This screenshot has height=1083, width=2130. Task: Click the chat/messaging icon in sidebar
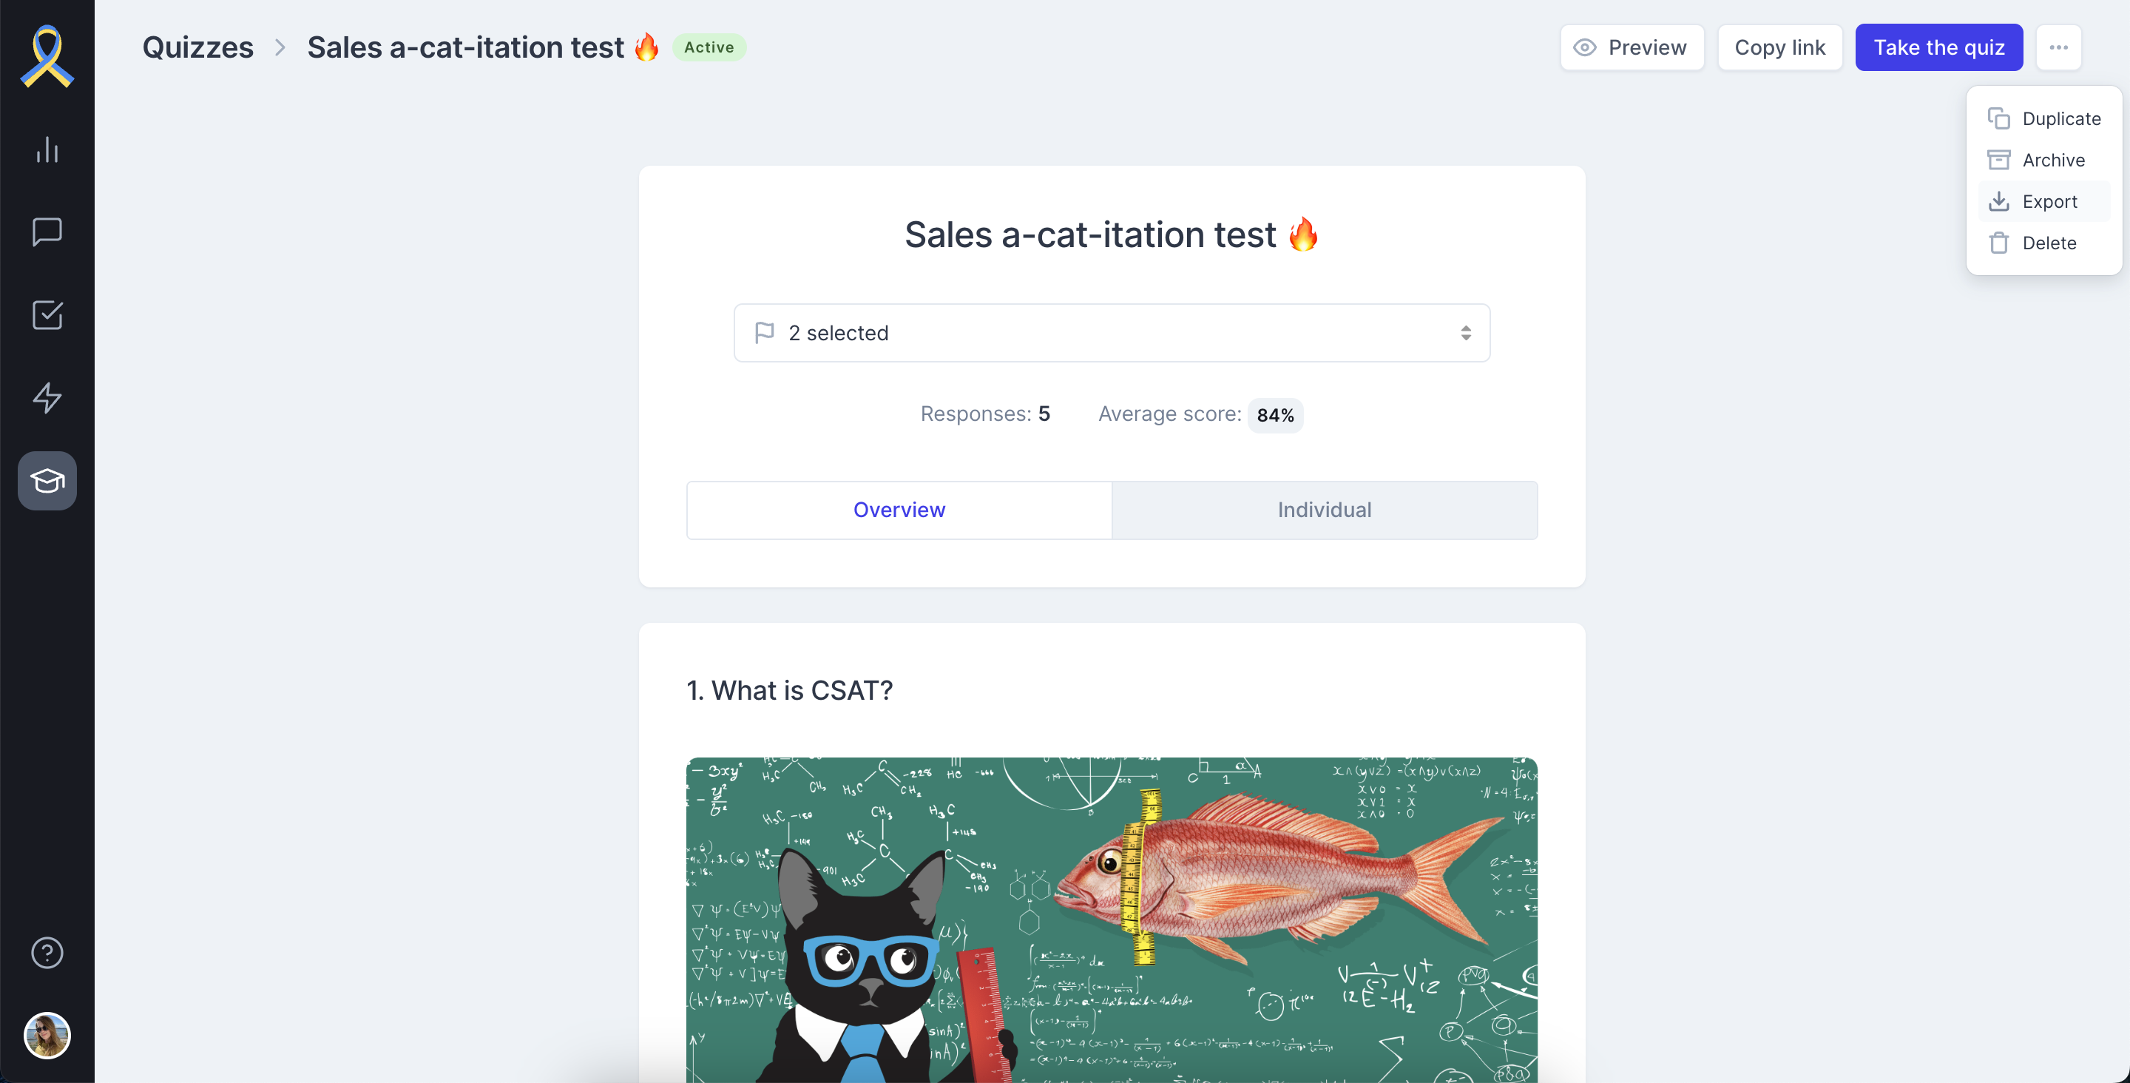tap(47, 231)
